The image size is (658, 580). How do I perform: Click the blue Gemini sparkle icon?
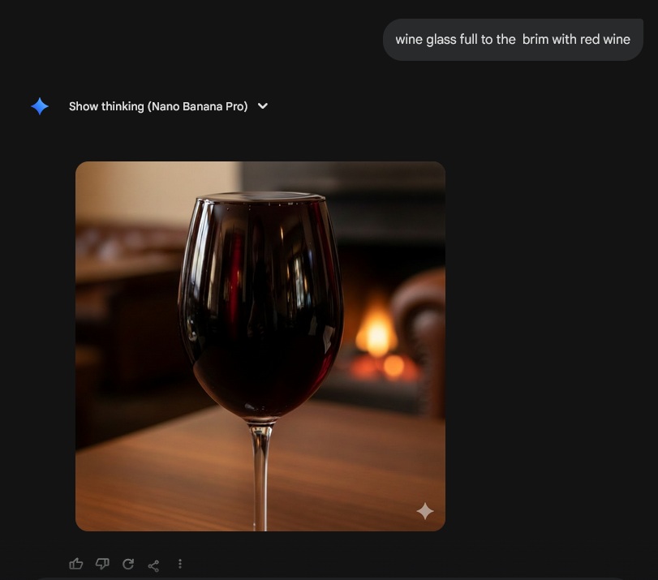click(x=40, y=106)
